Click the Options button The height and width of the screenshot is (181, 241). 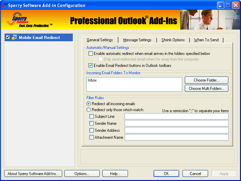tap(82, 174)
